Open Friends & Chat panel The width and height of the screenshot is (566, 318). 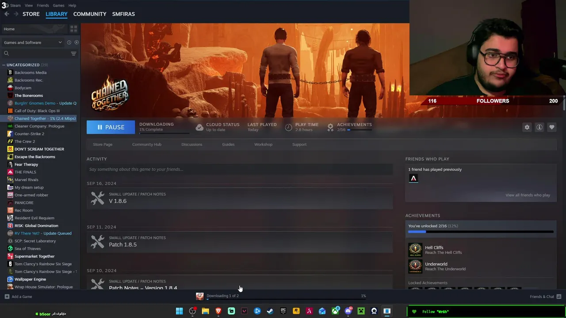545,296
